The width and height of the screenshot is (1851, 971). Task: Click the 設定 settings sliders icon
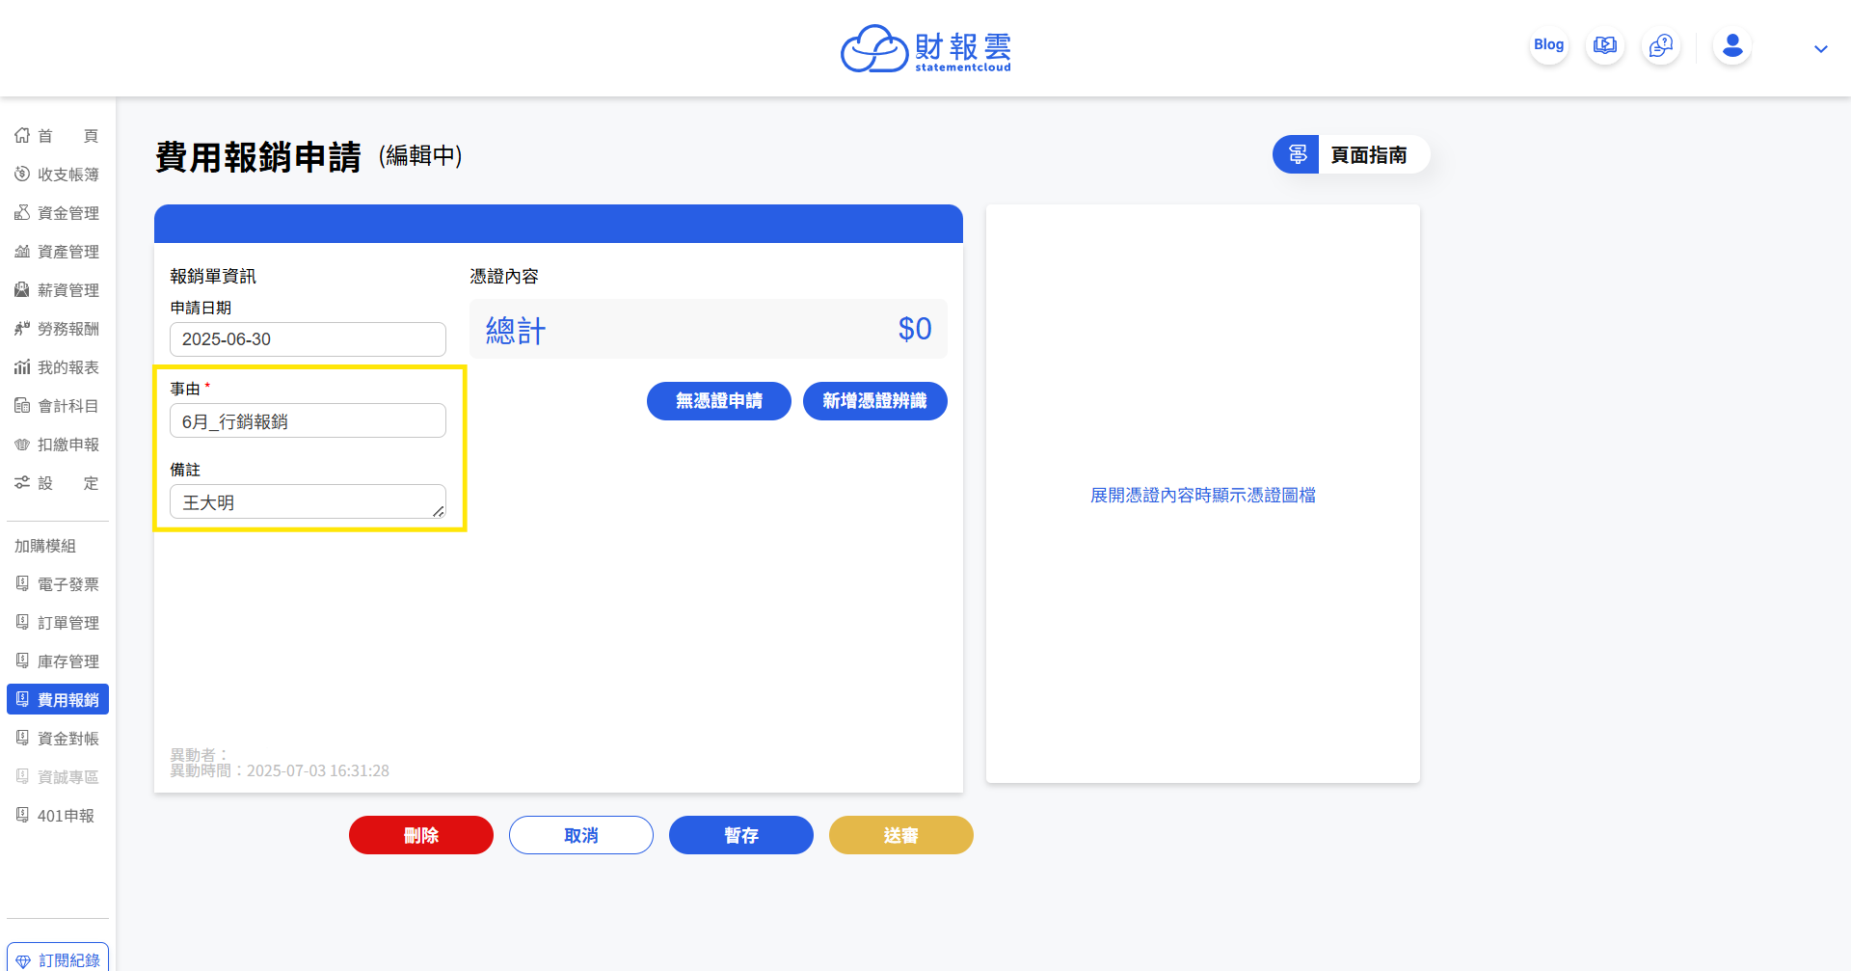click(x=22, y=482)
